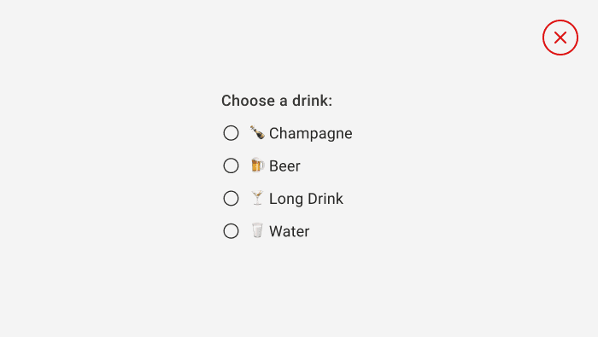
Task: Click the champagne bottle emoji icon
Action: [257, 133]
